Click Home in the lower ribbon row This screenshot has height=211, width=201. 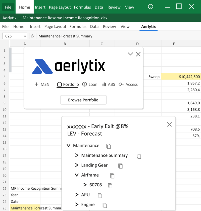point(19,26)
